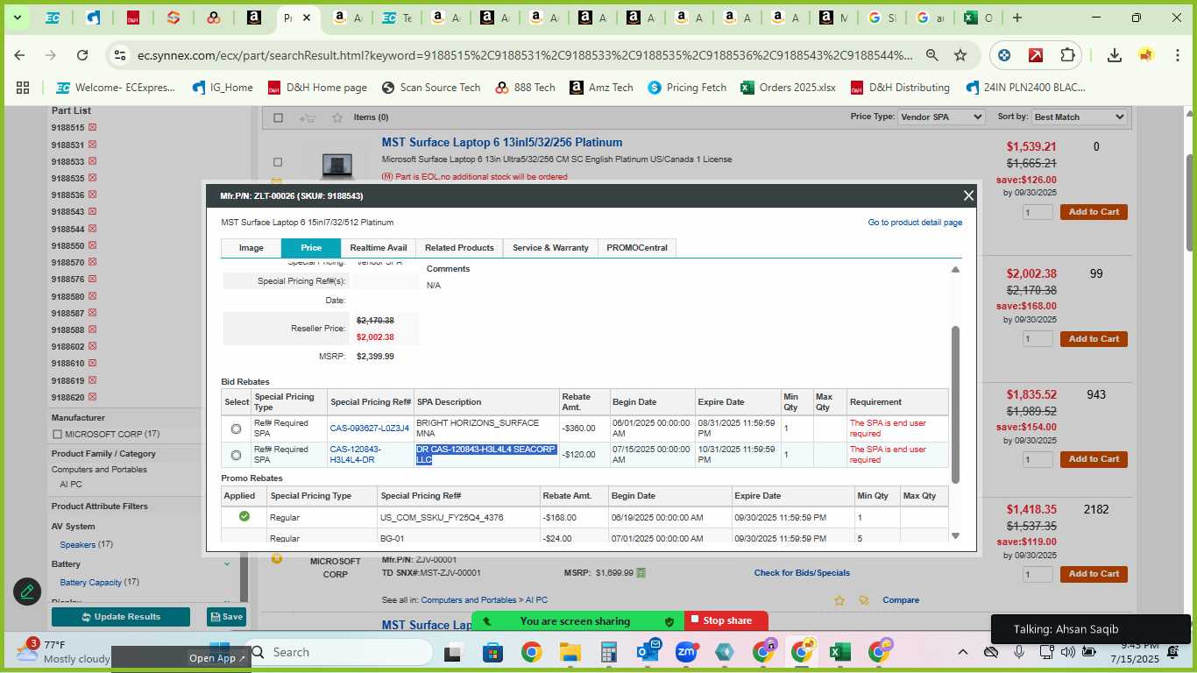Screen dimensions: 1197x673
Task: Click Go to product detail page link
Action: [x=915, y=223]
